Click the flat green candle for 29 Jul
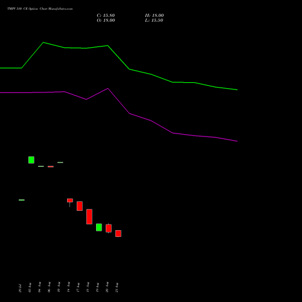This screenshot has width=302, height=302. 22,200
